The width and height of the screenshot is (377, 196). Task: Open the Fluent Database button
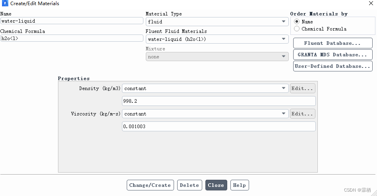point(333,43)
